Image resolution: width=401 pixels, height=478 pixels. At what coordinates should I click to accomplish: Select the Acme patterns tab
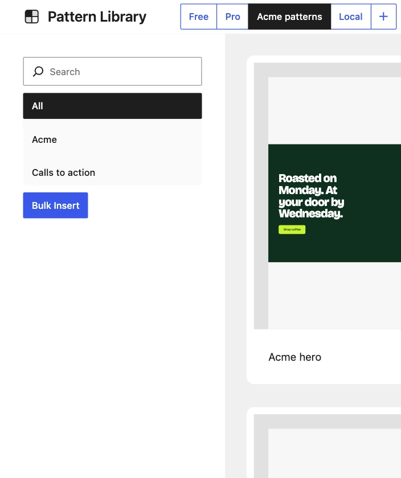289,17
